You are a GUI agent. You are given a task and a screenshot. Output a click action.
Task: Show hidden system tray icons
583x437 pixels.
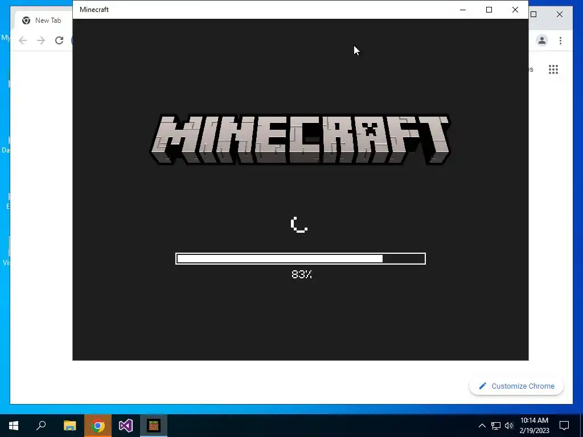click(x=482, y=426)
